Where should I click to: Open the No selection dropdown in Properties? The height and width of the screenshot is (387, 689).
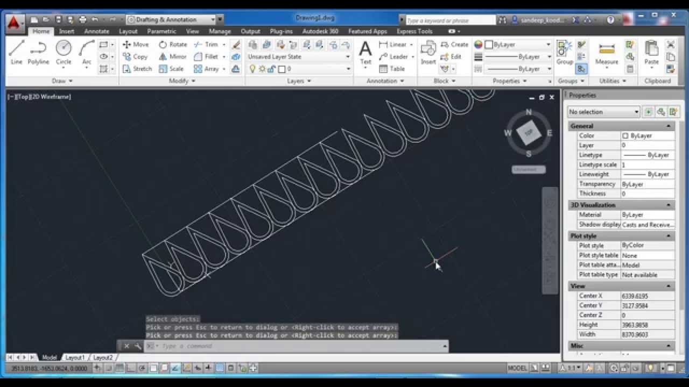pos(603,112)
